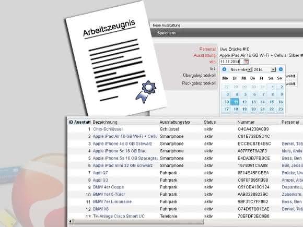
Task: Open the BMW 1er 5-Türer link
Action: [109, 194]
